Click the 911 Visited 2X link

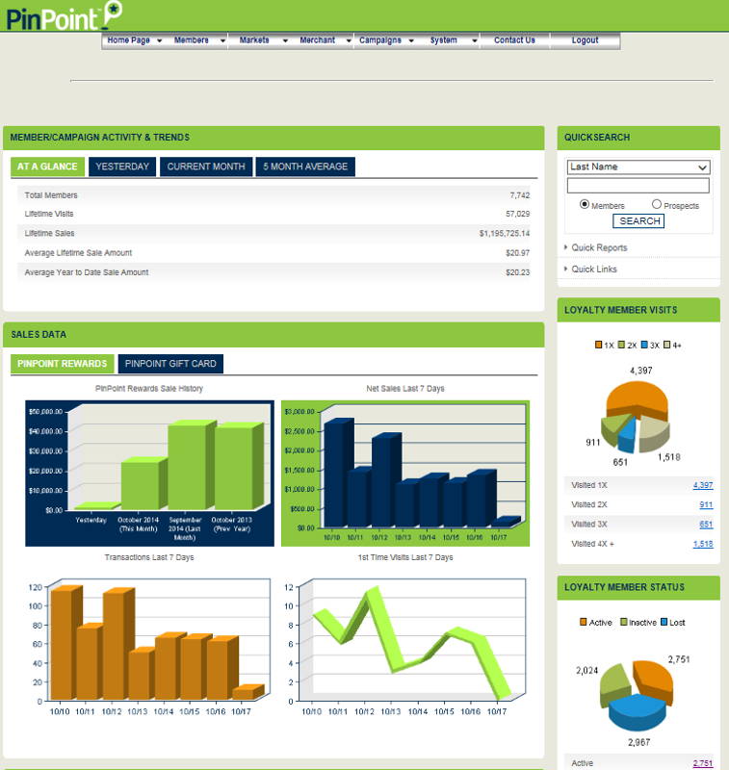706,504
